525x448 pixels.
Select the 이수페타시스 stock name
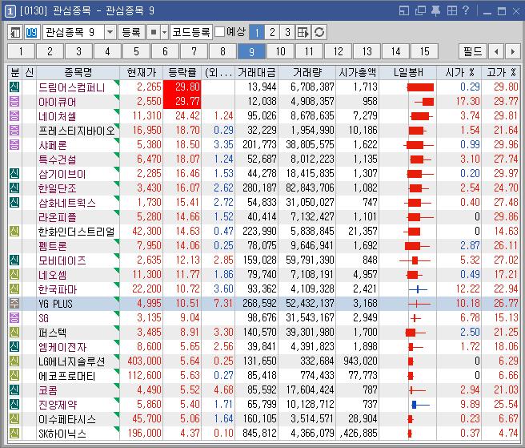[x=67, y=419]
